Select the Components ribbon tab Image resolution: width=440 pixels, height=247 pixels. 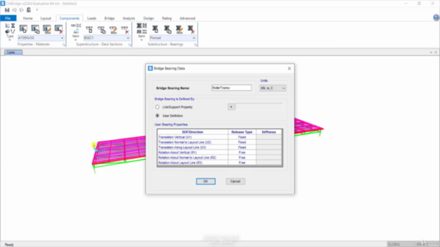69,19
